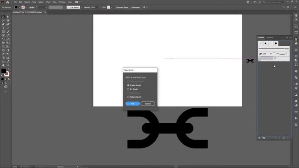Select the Rectangle tool
The width and height of the screenshot is (299, 168).
pos(3,32)
